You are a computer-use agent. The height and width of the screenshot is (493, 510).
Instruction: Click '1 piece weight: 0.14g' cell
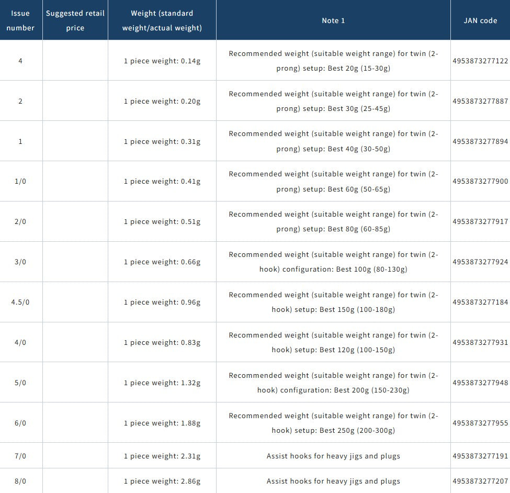pyautogui.click(x=162, y=61)
